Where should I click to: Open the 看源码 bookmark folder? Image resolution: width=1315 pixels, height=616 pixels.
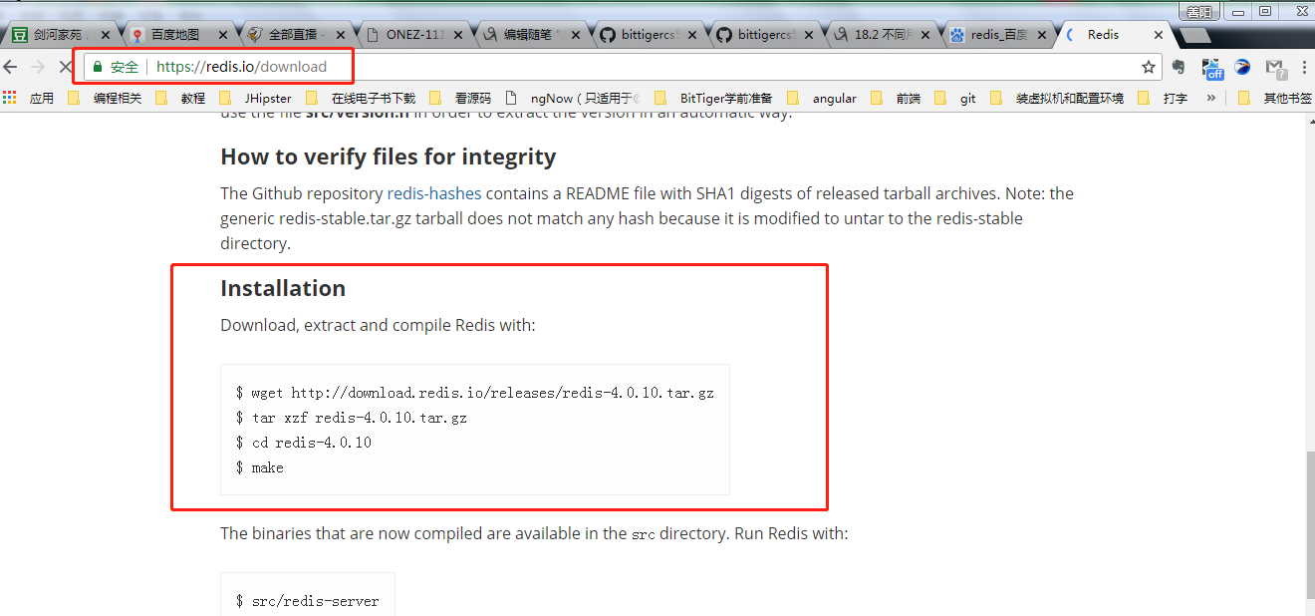tap(460, 98)
